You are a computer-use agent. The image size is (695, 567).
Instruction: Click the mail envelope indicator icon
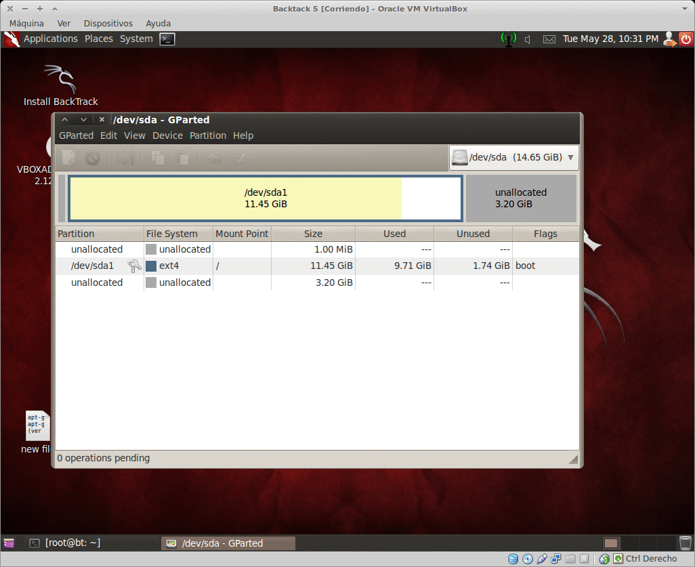549,39
